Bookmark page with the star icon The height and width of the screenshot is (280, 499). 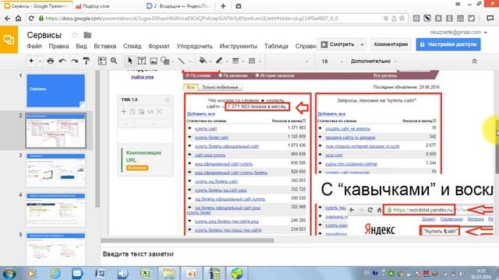[402, 19]
